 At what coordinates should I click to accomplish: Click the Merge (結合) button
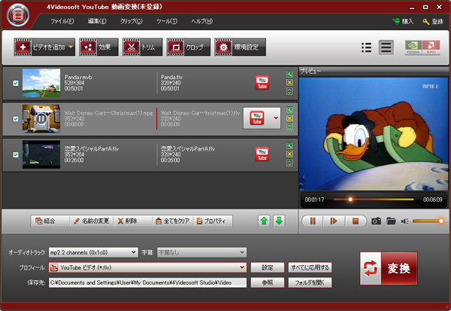pos(50,221)
